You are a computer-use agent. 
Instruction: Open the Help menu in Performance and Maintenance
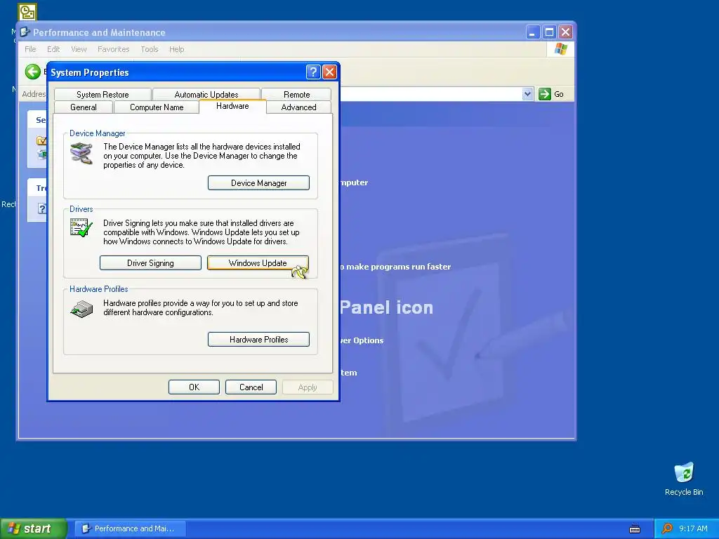coord(176,49)
